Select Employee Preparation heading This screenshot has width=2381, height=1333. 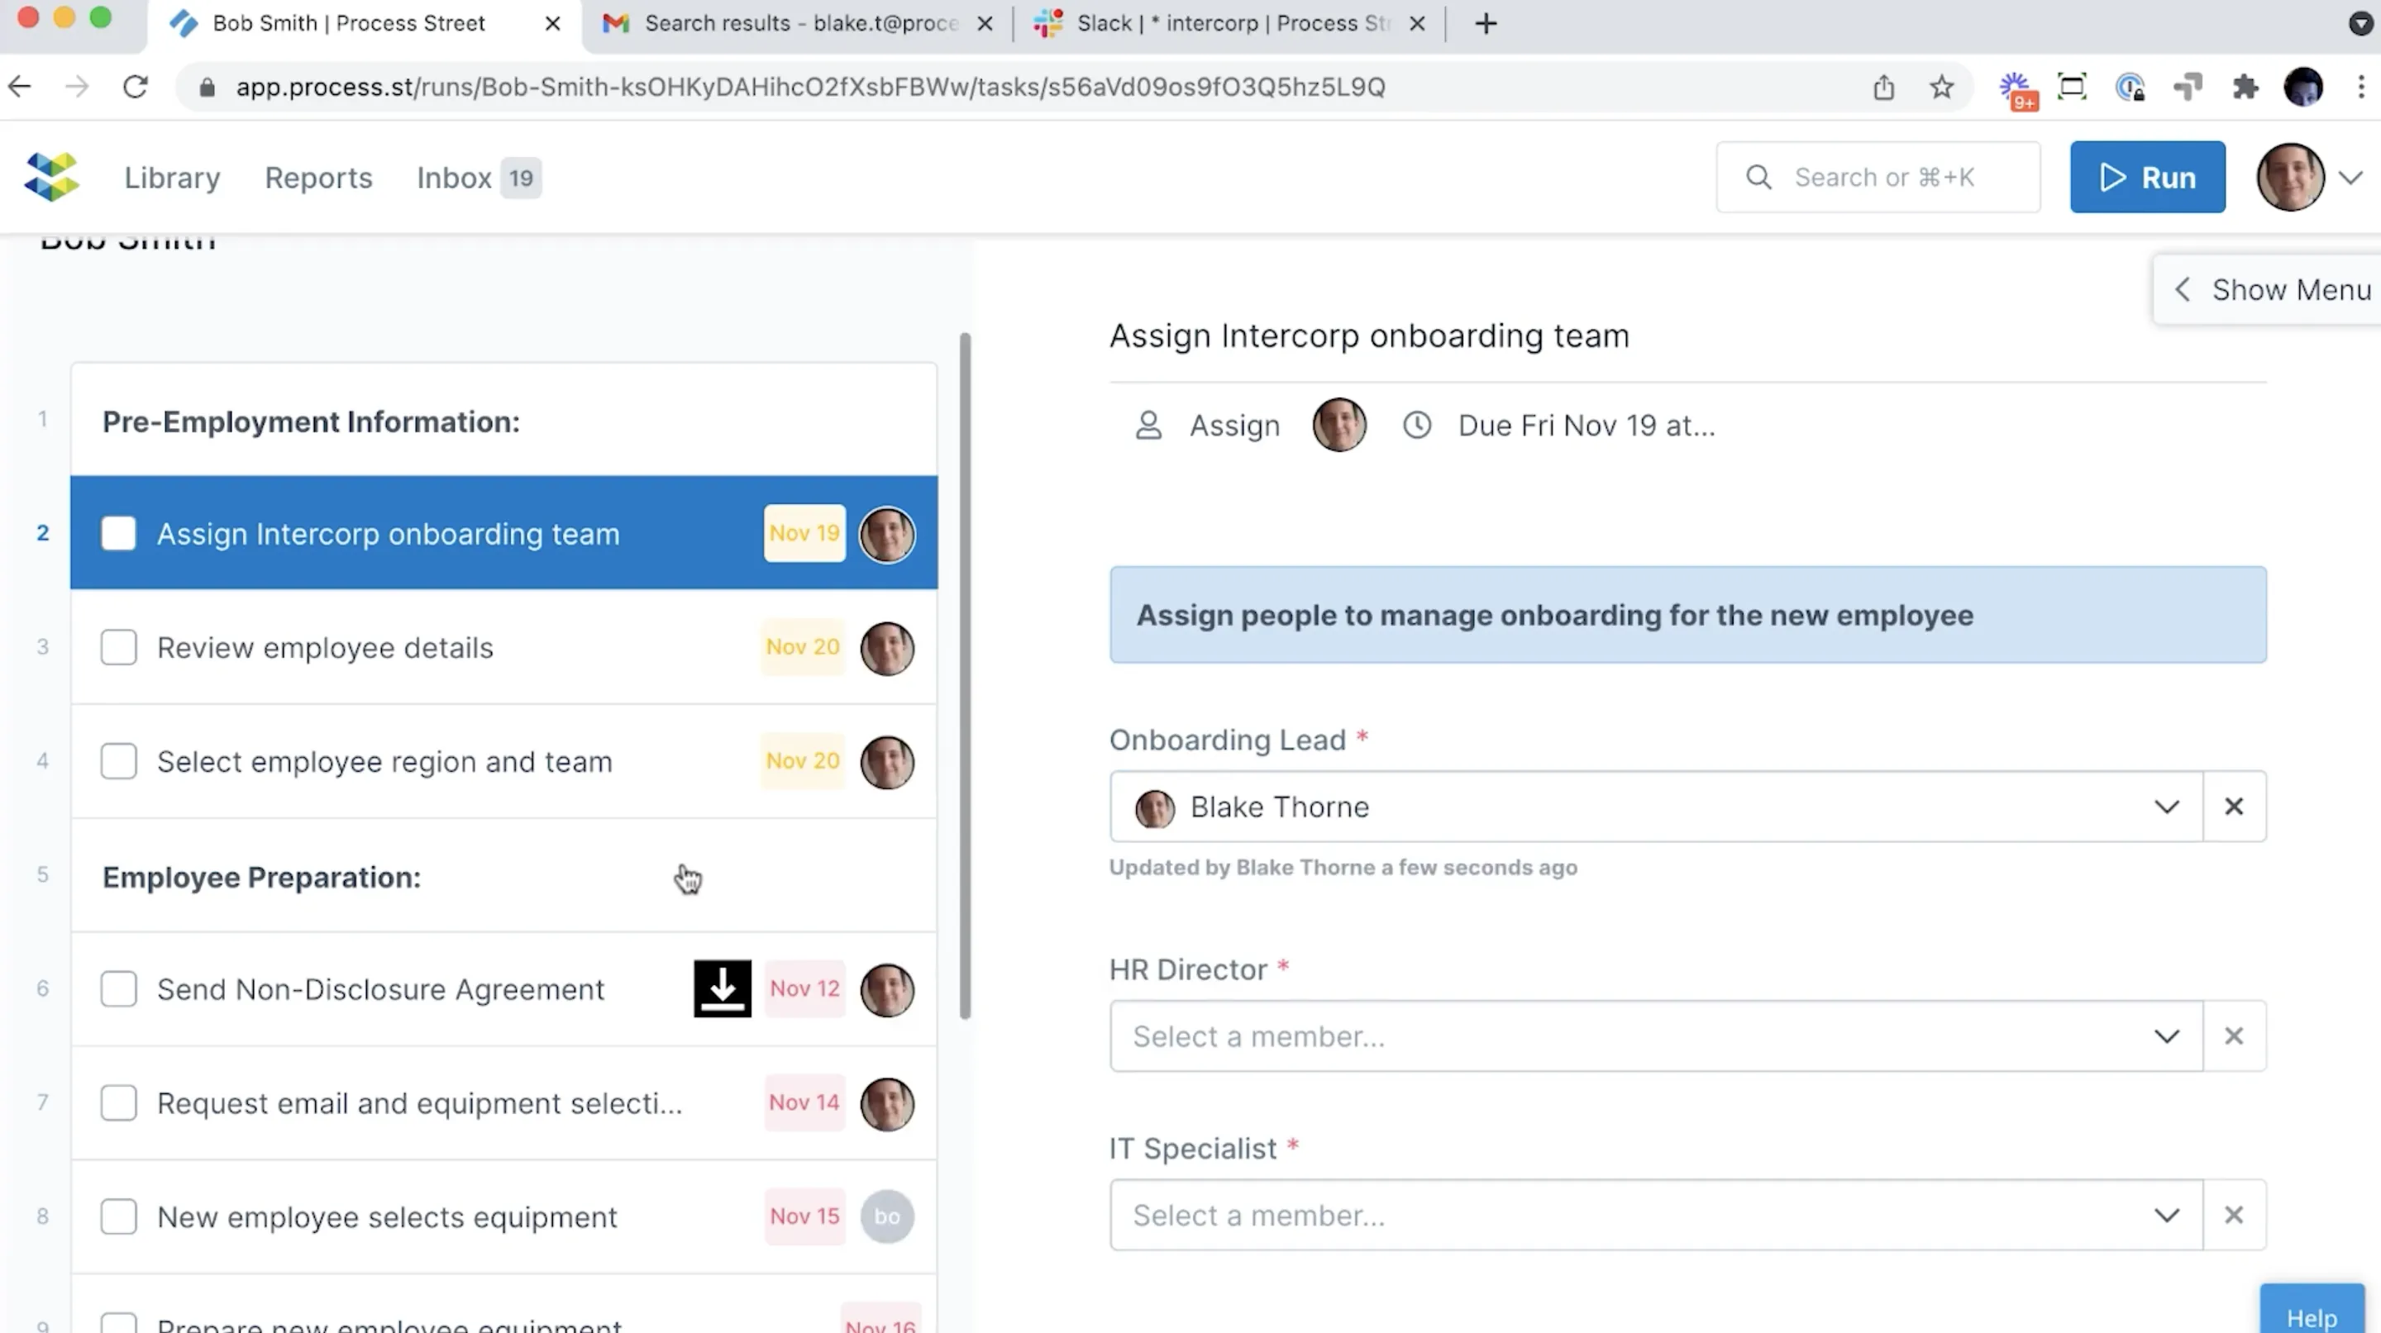point(261,877)
